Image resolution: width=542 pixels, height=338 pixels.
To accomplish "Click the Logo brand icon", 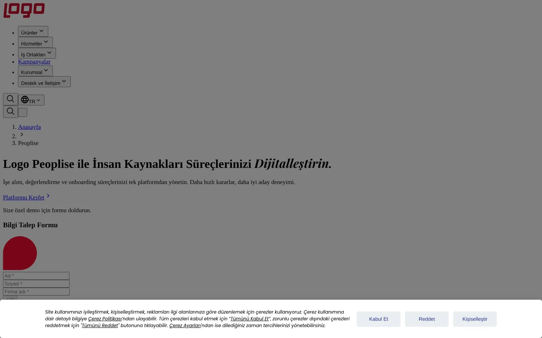I will click(24, 10).
